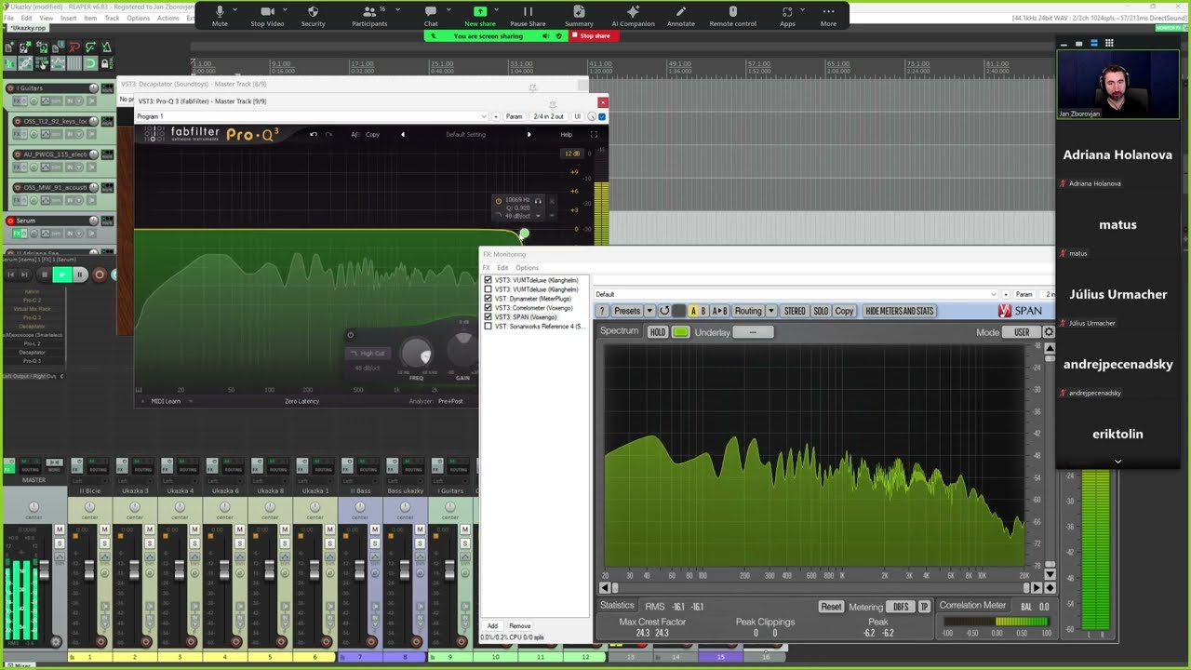The width and height of the screenshot is (1191, 670).
Task: Open the REAPER Track menu
Action: [x=112, y=18]
